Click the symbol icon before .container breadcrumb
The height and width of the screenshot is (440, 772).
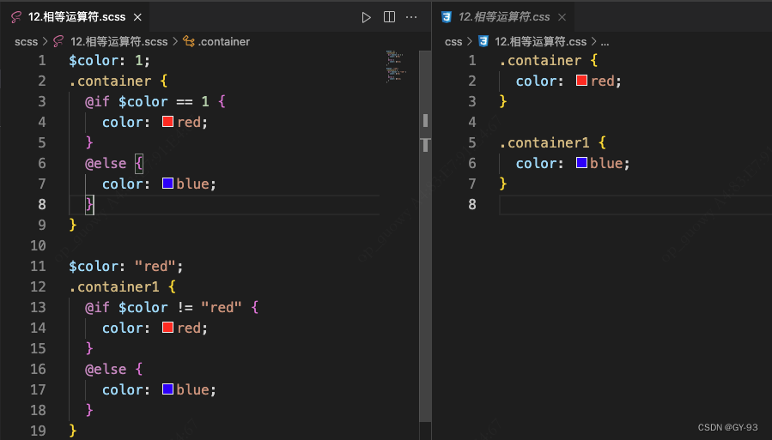[189, 42]
